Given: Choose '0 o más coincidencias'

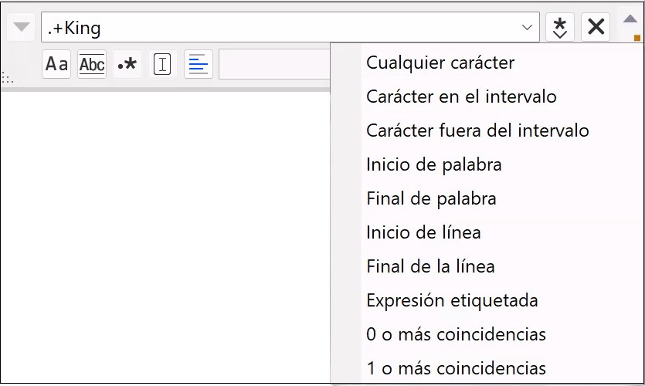Looking at the screenshot, I should 456,334.
